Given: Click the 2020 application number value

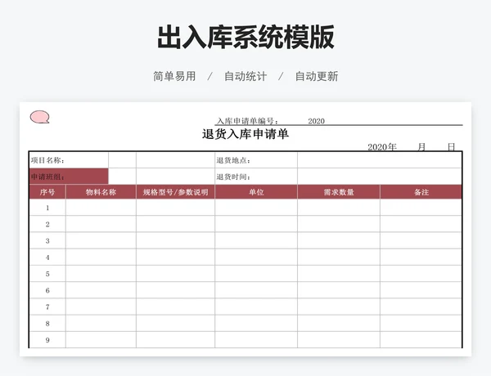Looking at the screenshot, I should point(316,121).
